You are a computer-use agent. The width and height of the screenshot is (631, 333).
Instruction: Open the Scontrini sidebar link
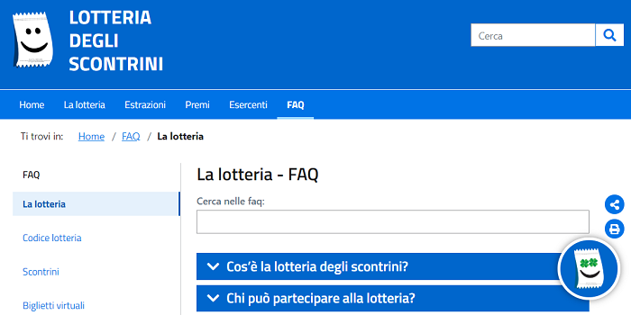click(41, 272)
